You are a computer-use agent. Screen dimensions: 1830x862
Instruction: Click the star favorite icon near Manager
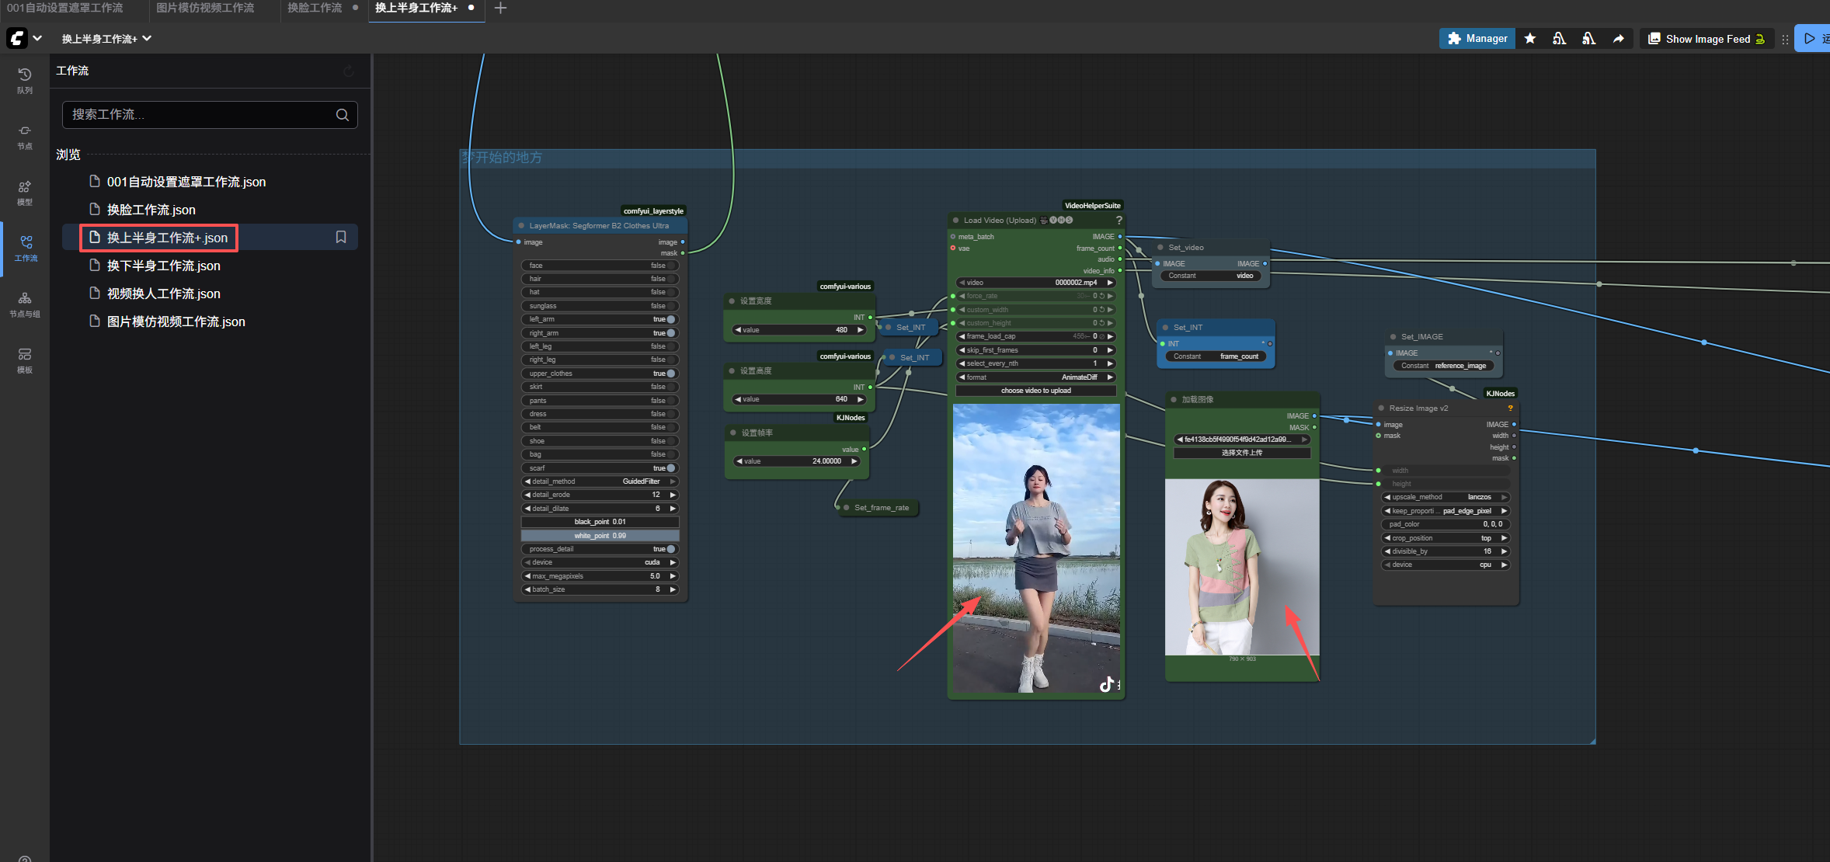point(1529,38)
